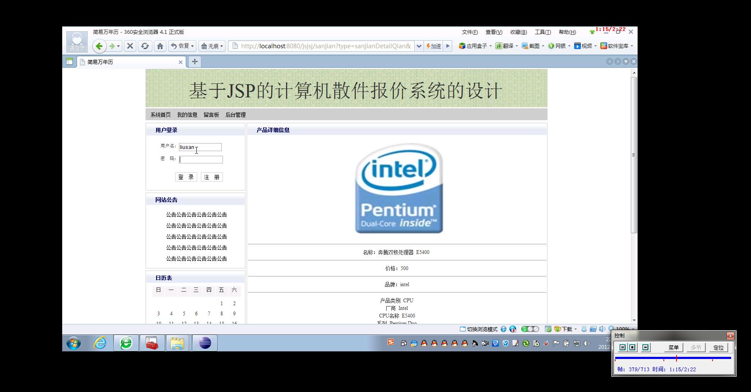751x392 pixels.
Task: Open the 文件(F) menu
Action: 470,32
